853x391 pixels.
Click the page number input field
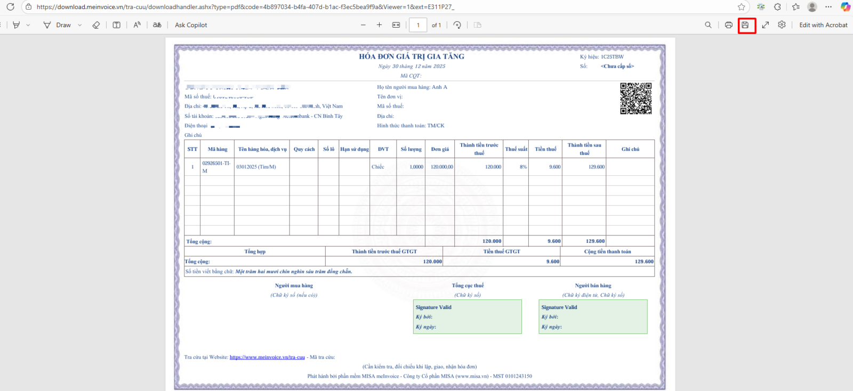[x=418, y=25]
